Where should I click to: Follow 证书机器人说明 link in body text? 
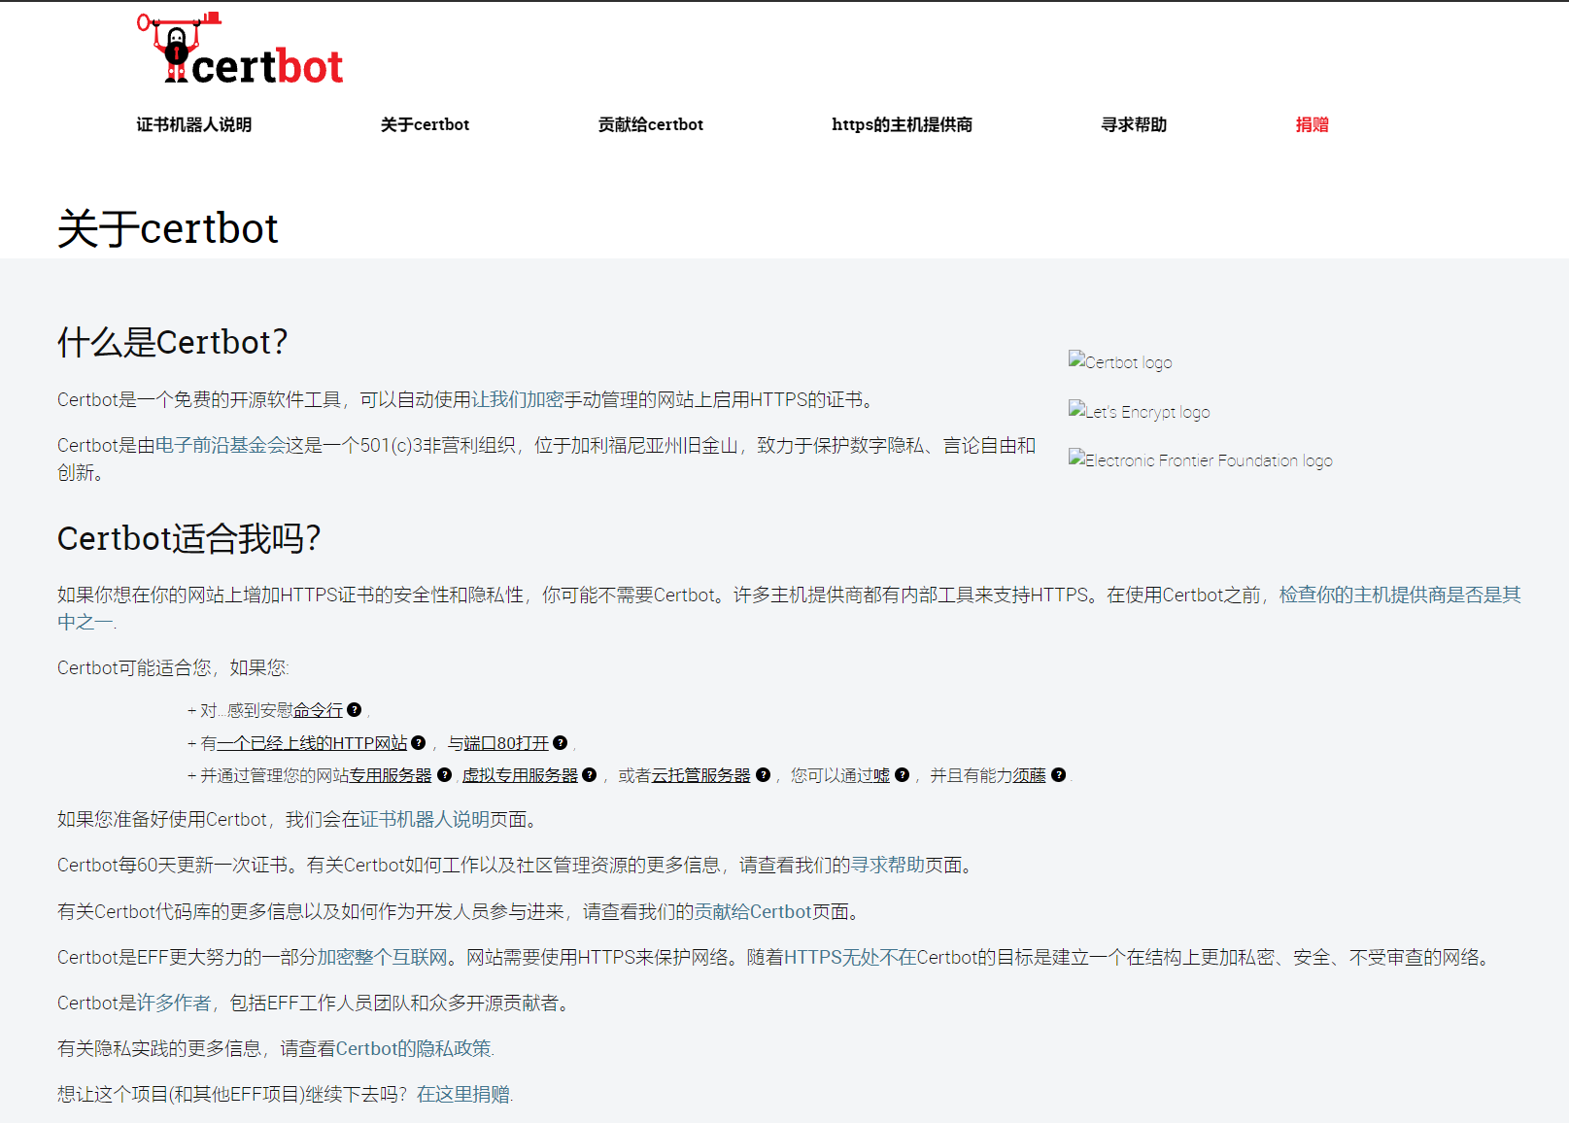425,820
